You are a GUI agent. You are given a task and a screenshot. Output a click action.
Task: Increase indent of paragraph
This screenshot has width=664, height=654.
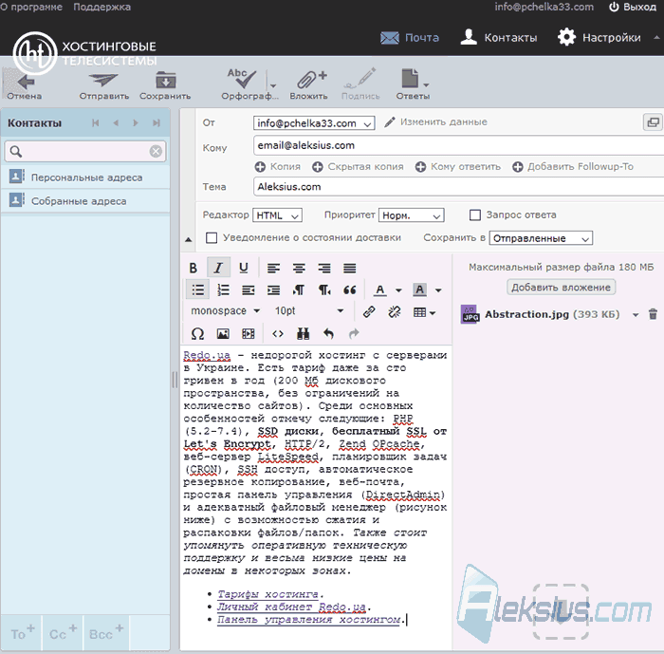pyautogui.click(x=273, y=290)
